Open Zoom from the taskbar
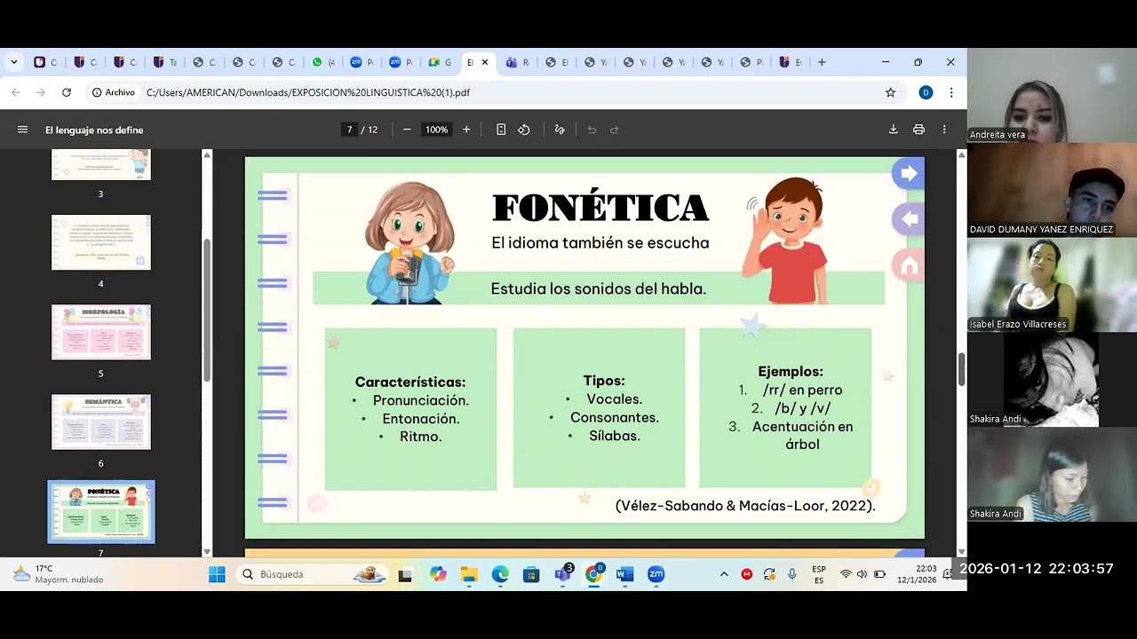The height and width of the screenshot is (639, 1137). [x=656, y=574]
